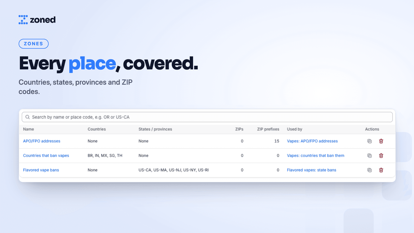Open the Flavored vape bans zone

41,170
